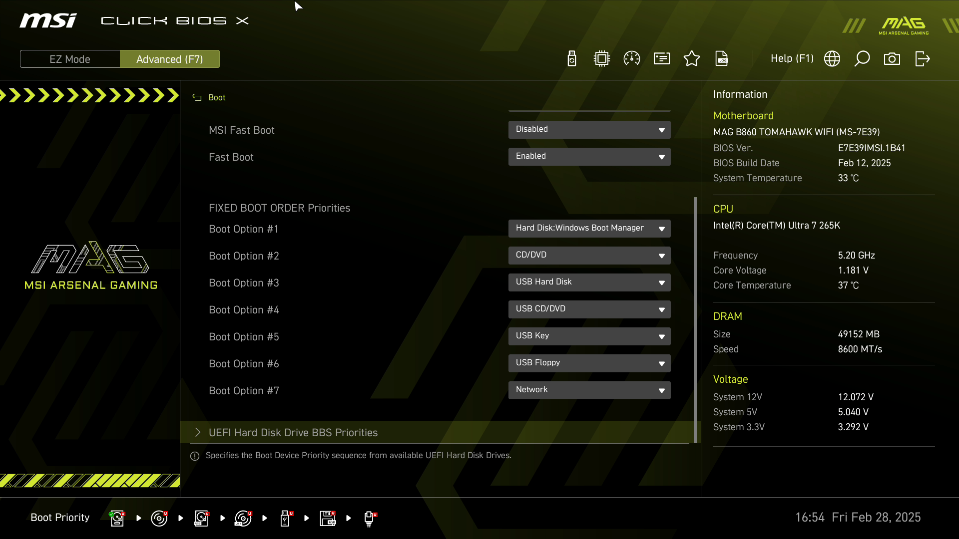Open the speedometer performance icon
This screenshot has width=959, height=539.
tap(632, 59)
